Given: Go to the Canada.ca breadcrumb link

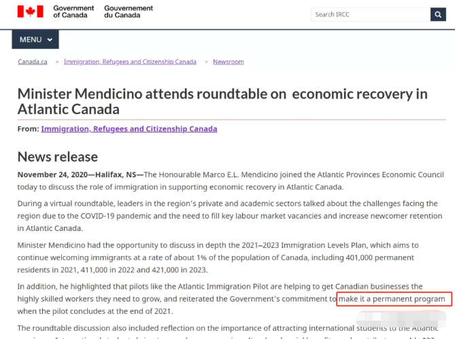Looking at the screenshot, I should 33,62.
